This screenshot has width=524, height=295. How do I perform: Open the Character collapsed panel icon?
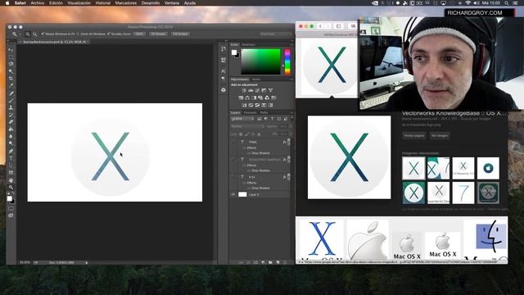224,71
